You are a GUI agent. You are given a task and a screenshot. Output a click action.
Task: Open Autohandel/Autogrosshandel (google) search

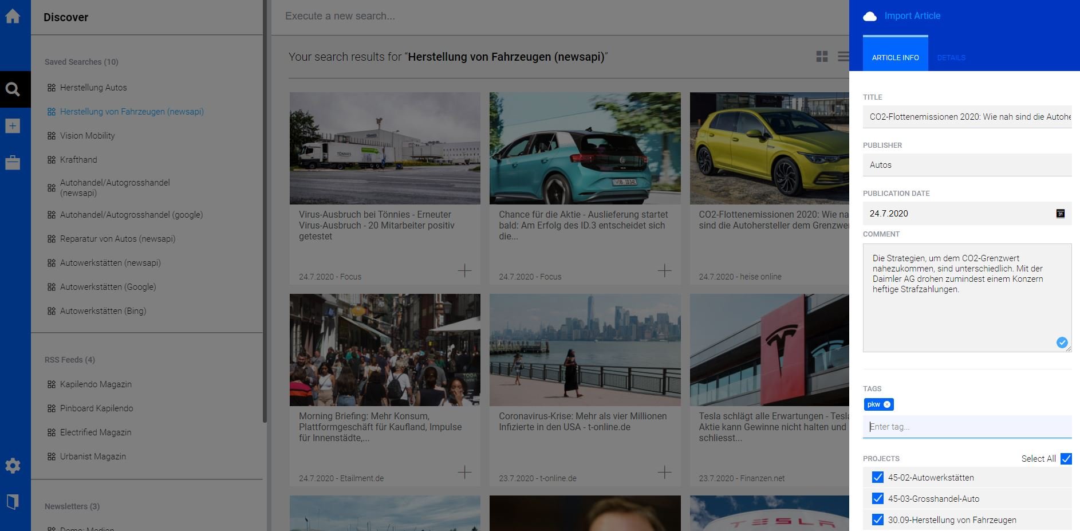[131, 215]
